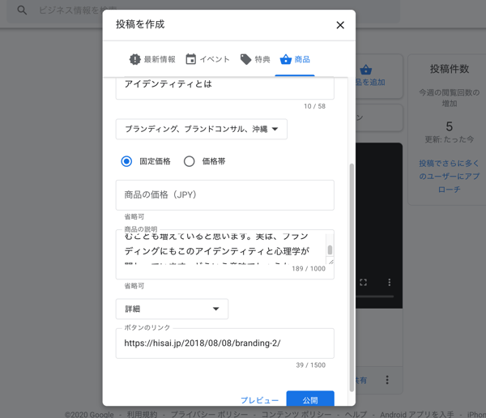Click the description textarea's inner scrollbar
The image size is (486, 418).
point(330,250)
